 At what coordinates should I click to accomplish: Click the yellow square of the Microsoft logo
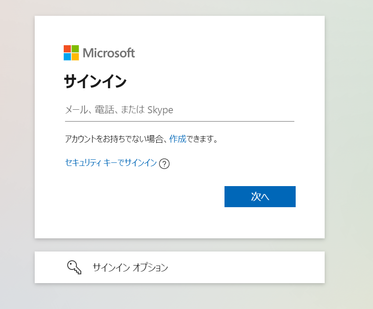pos(75,57)
